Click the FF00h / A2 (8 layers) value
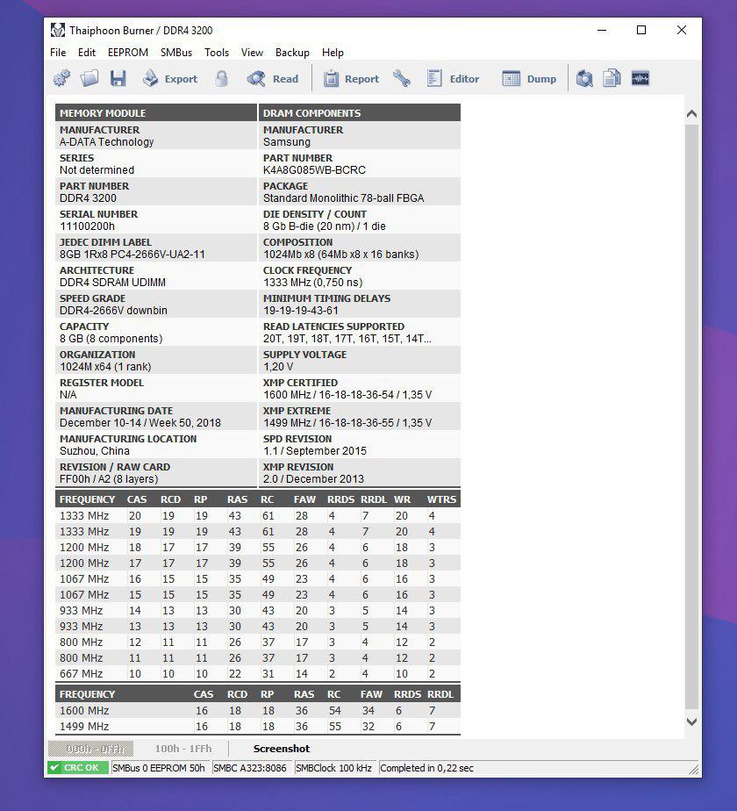The height and width of the screenshot is (811, 737). (x=109, y=479)
